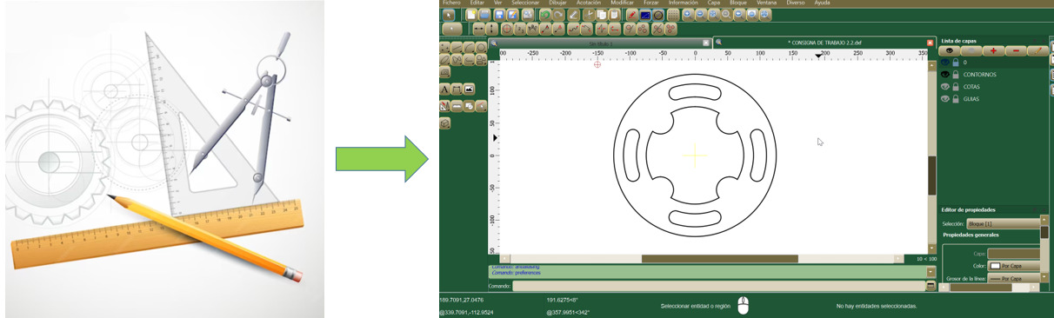The width and height of the screenshot is (1054, 318).
Task: Remove layer with red minus button
Action: [x=1016, y=51]
